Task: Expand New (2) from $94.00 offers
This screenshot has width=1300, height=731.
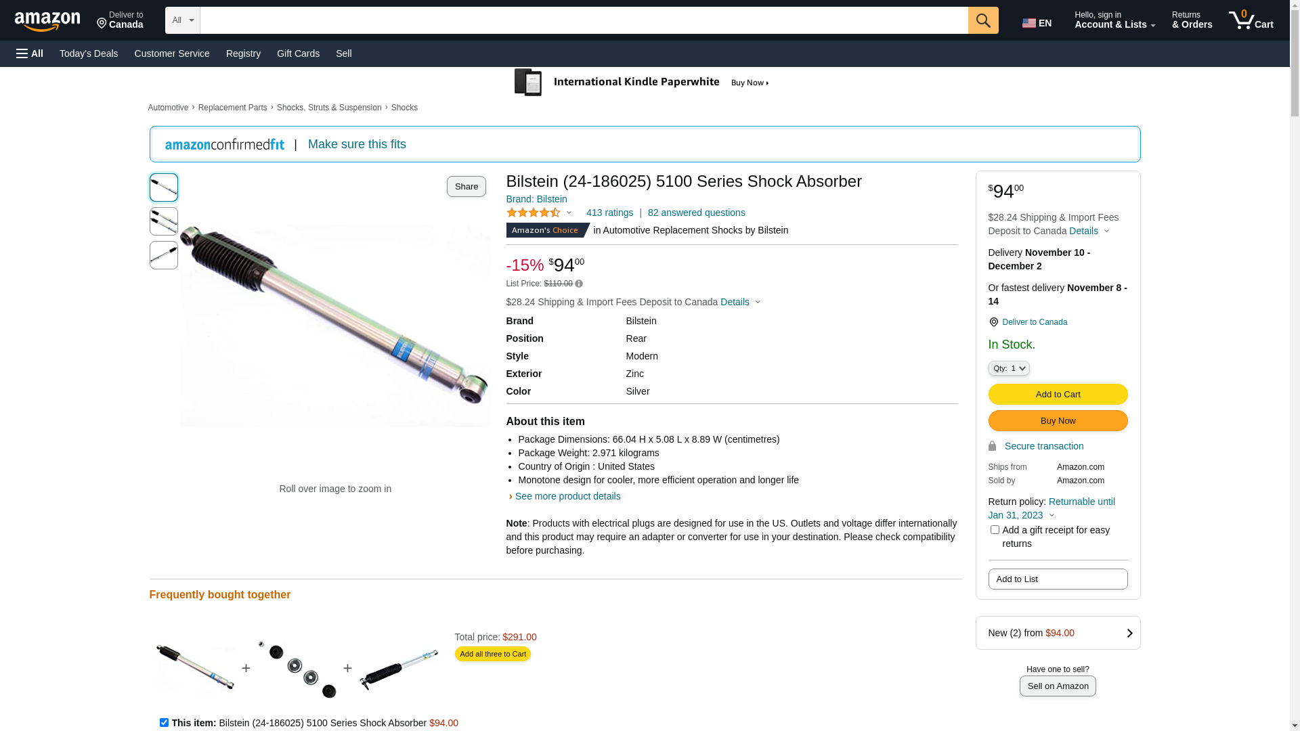Action: [x=1058, y=633]
